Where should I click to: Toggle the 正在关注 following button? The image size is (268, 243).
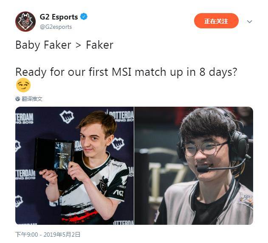point(216,21)
